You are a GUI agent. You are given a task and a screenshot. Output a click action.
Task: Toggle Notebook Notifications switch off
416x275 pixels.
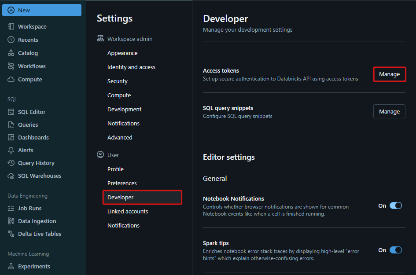pyautogui.click(x=395, y=205)
